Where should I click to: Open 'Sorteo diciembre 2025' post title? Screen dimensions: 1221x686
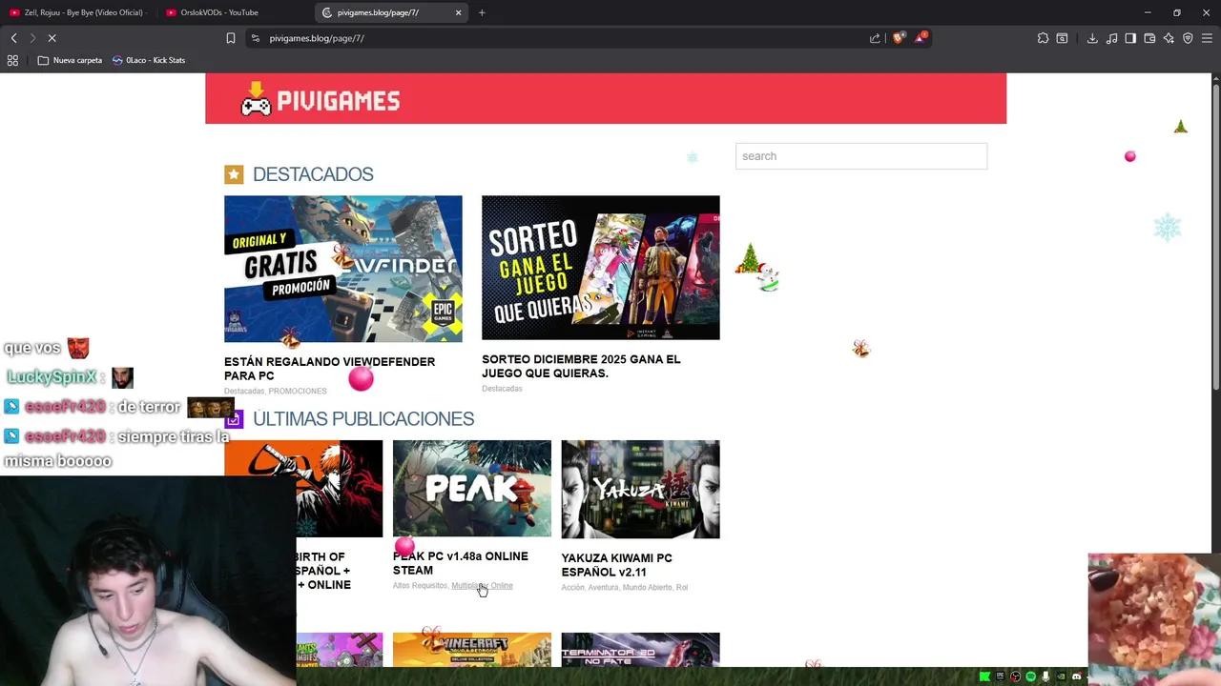tap(581, 366)
